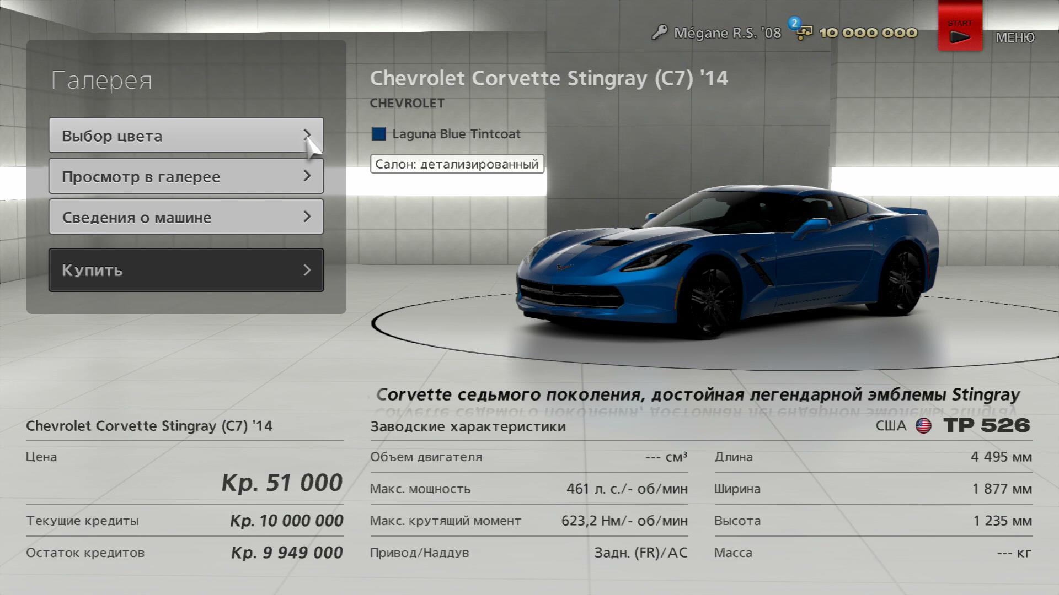The height and width of the screenshot is (595, 1059).
Task: Click the Laguna Blue Tintcoat color swatch
Action: pos(379,134)
